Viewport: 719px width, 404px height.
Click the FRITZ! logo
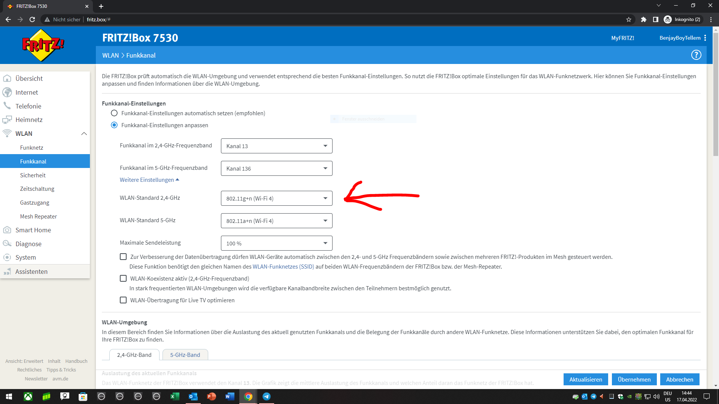coord(43,45)
